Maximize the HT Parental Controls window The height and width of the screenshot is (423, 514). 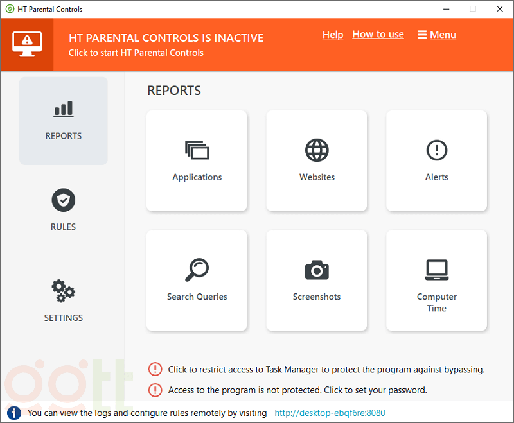(x=473, y=9)
